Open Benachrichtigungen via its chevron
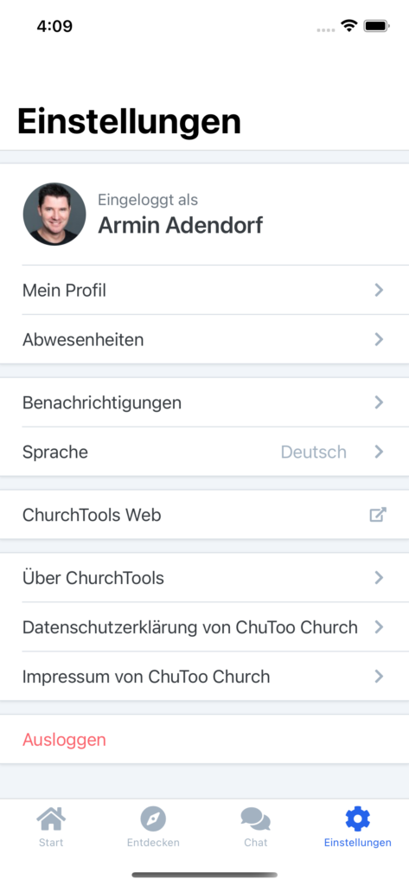 pyautogui.click(x=379, y=402)
